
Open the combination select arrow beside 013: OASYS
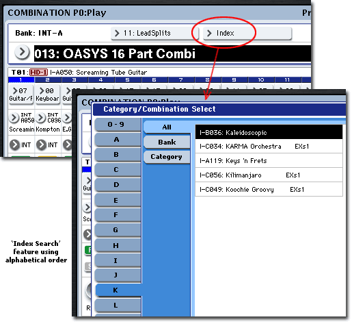pos(22,52)
